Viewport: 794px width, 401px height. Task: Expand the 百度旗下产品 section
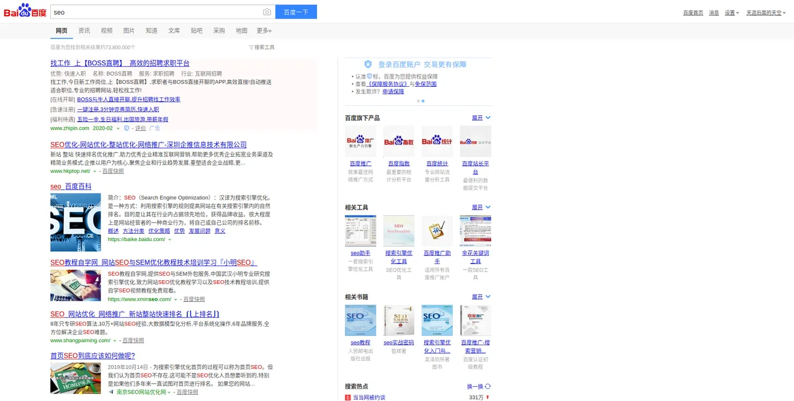pyautogui.click(x=481, y=118)
